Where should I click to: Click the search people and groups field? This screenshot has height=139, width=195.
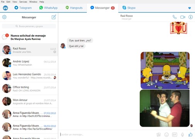29,26
